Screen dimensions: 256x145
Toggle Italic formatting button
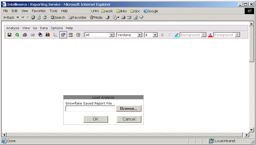tap(169, 35)
